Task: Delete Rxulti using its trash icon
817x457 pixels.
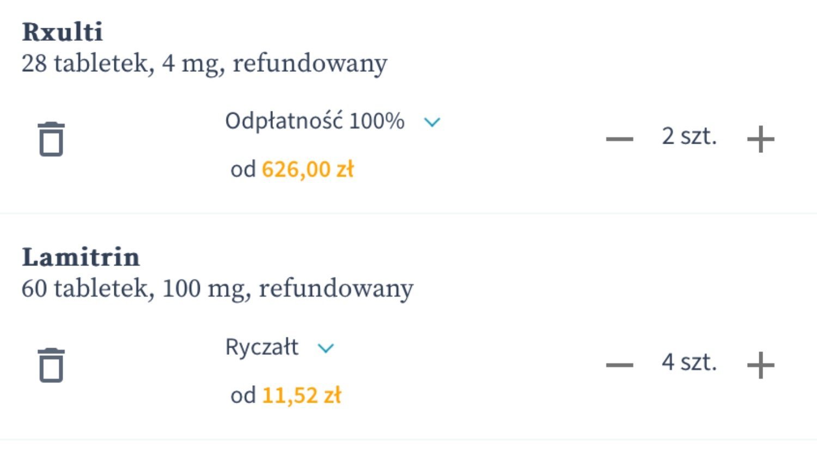Action: click(51, 139)
